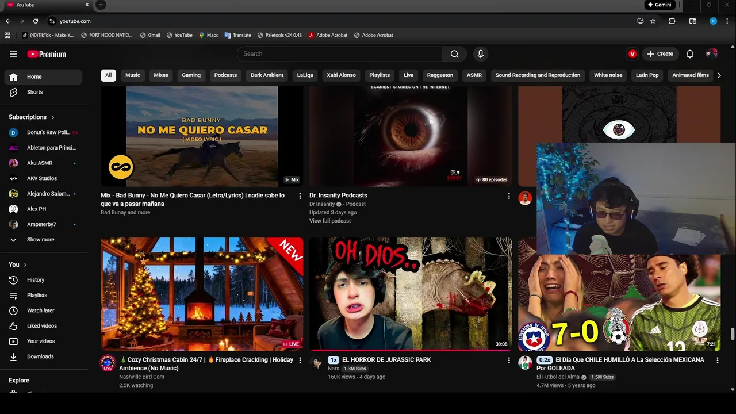
Task: Show more category chips with right arrow
Action: point(719,75)
